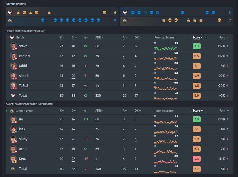Open sjuush player name link

(x=24, y=76)
